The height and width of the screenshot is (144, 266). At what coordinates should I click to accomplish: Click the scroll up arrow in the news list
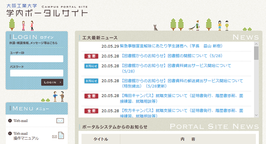coord(256,44)
